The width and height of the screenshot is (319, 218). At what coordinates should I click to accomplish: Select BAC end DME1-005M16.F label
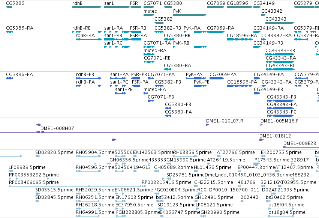tap(279, 121)
